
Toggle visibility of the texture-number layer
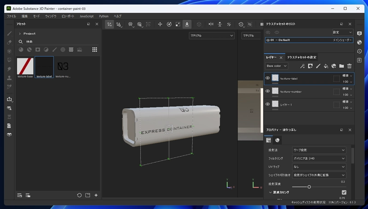pyautogui.click(x=268, y=91)
